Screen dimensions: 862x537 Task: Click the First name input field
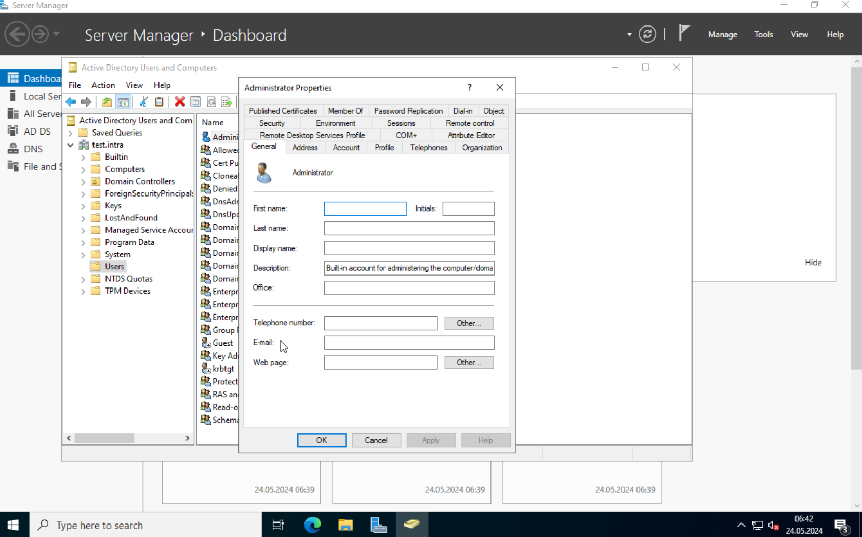(x=365, y=209)
